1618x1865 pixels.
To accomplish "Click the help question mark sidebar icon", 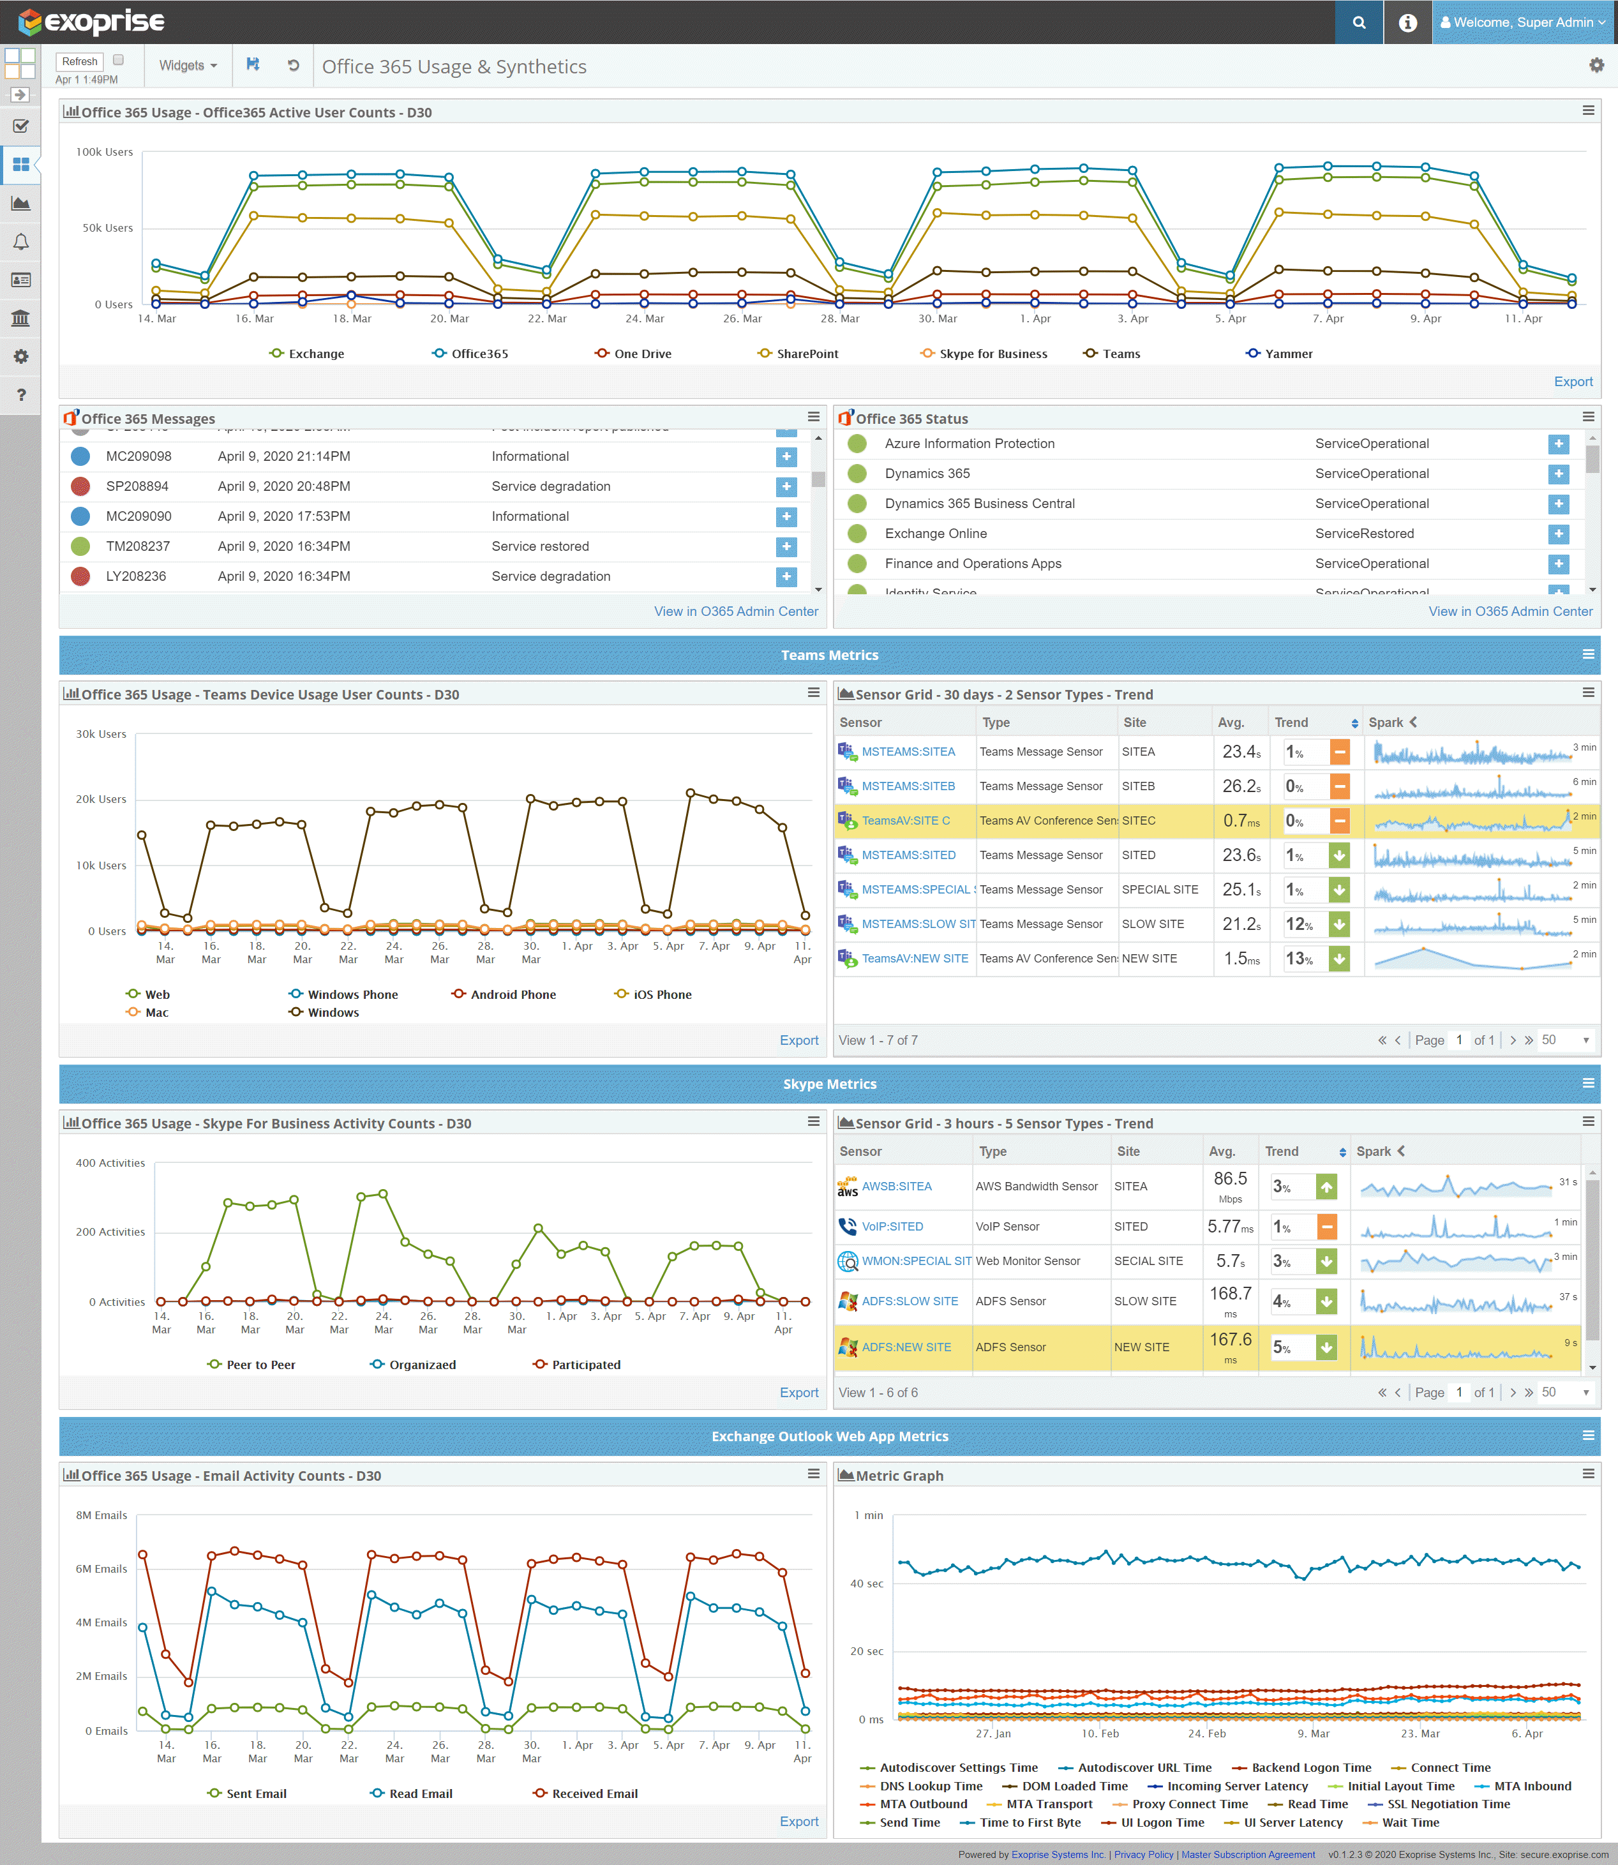I will (21, 394).
